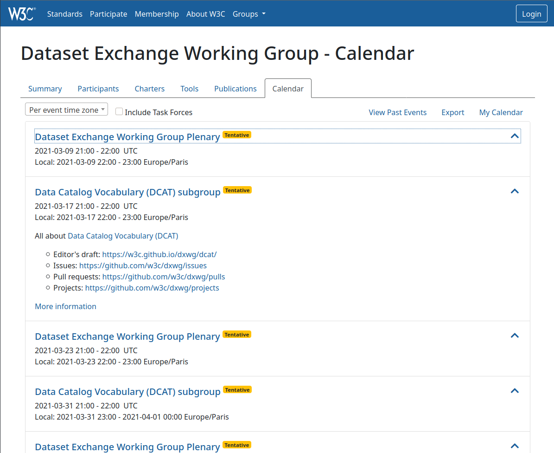Enable the Include Task Forces checkbox
The image size is (554, 453).
(x=119, y=112)
